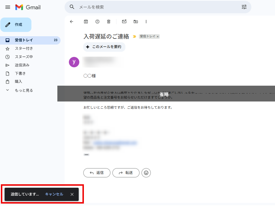275x207 pixels.
Task: Open the move-to folder icon
Action: click(136, 22)
